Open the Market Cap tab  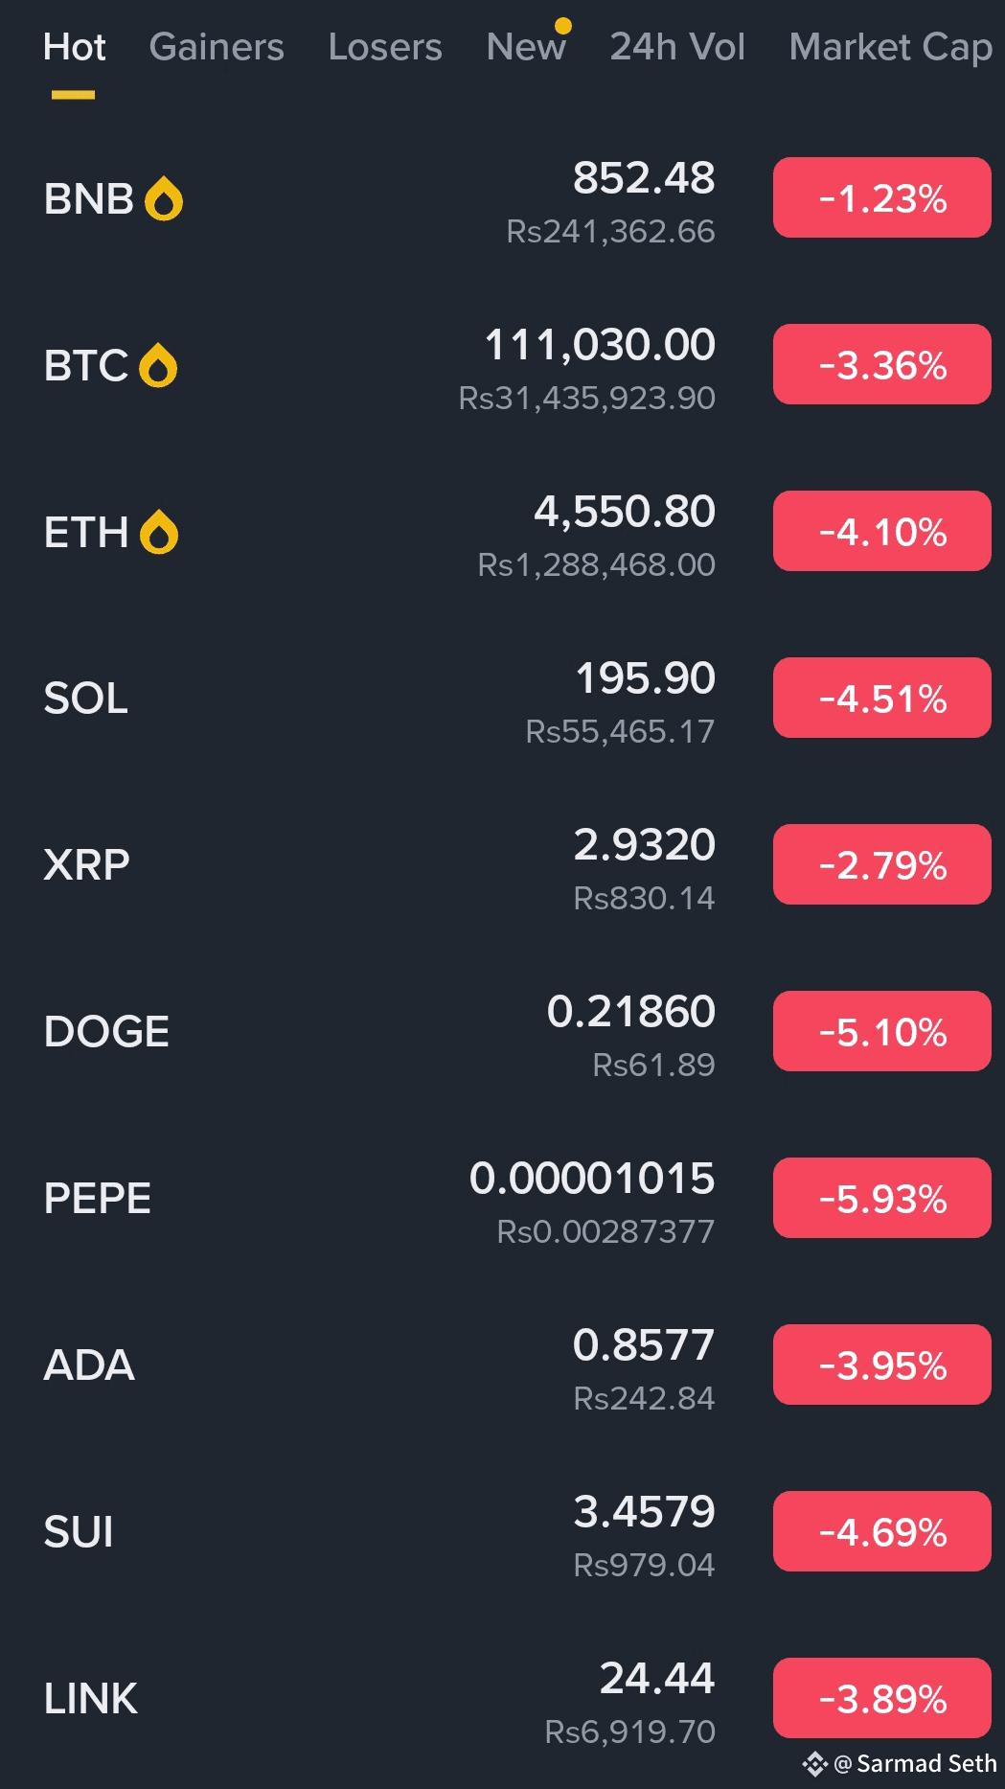[x=891, y=47]
